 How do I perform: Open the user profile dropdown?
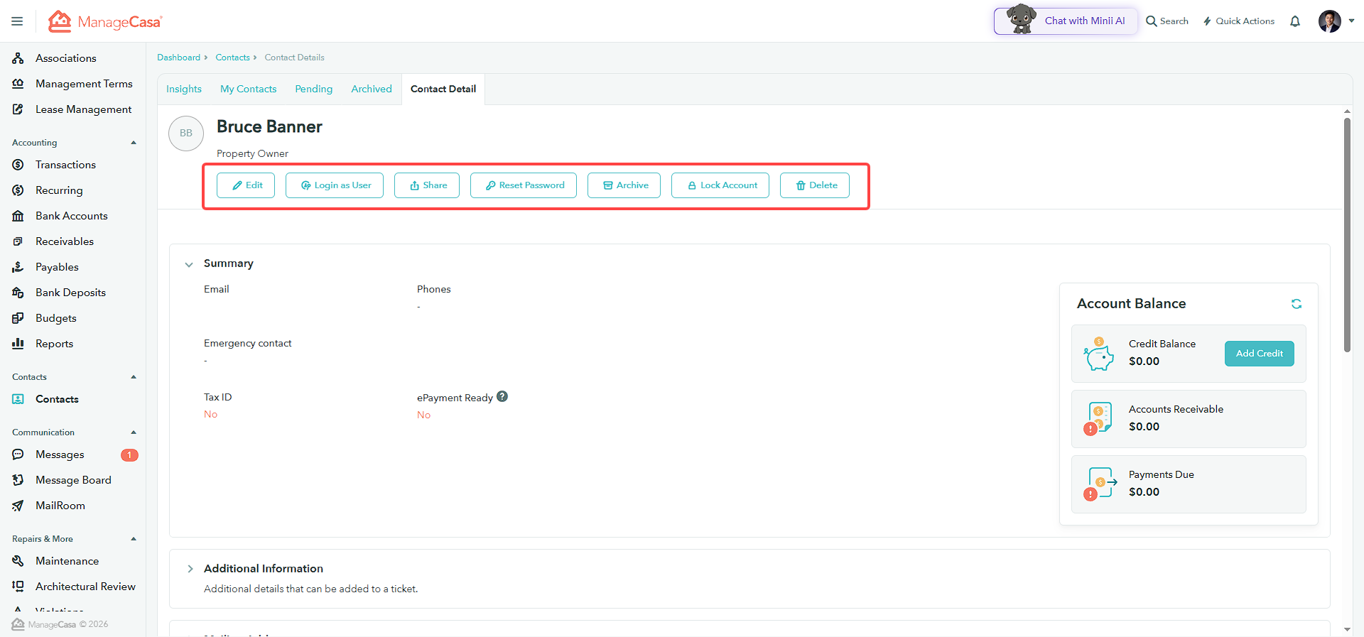[x=1336, y=21]
